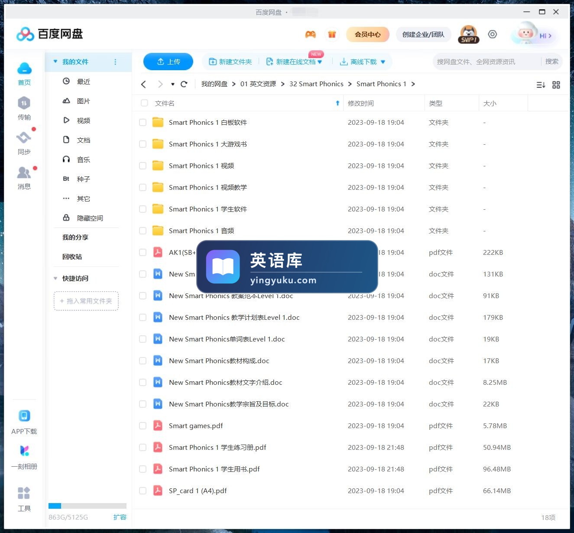Check the box for Smart Phonics 1 白板软件

(143, 123)
